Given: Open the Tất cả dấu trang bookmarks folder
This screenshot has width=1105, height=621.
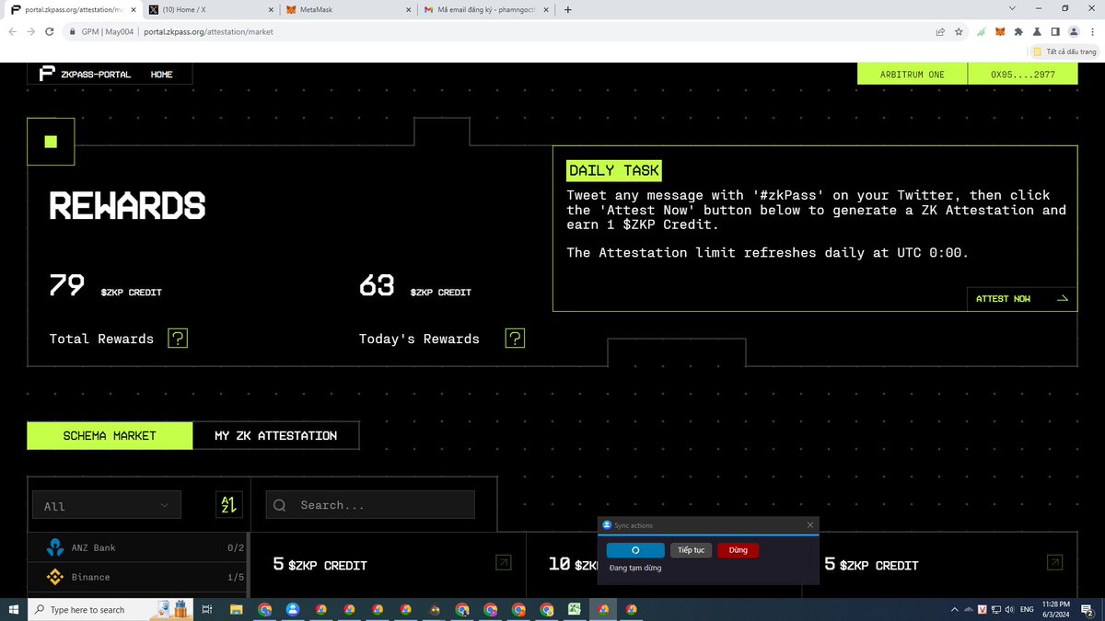Looking at the screenshot, I should pos(1064,52).
